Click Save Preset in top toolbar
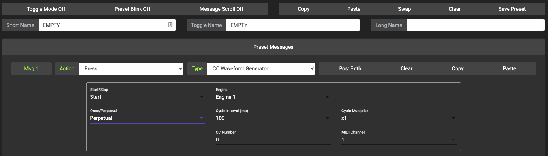Image resolution: width=548 pixels, height=156 pixels. pyautogui.click(x=512, y=9)
